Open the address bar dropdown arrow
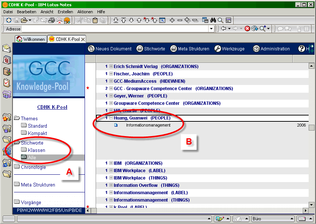 (x=211, y=29)
